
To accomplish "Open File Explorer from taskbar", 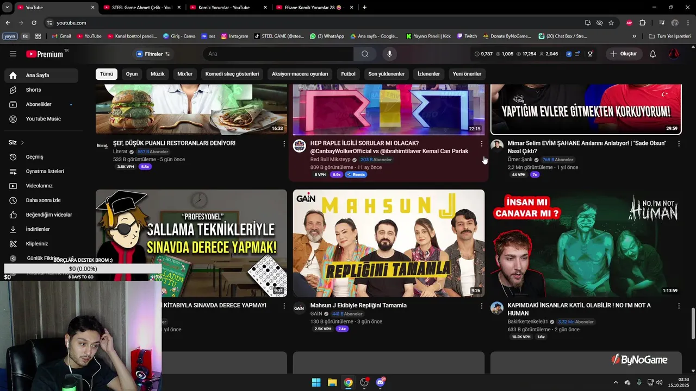I will (332, 382).
